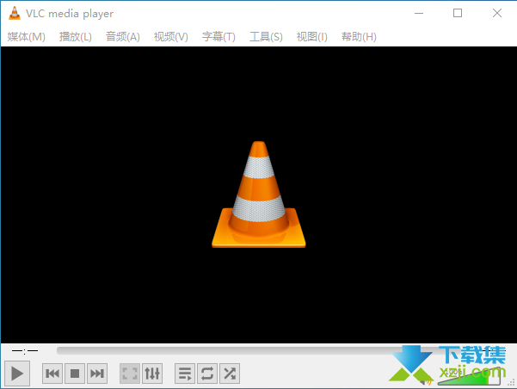Image resolution: width=517 pixels, height=389 pixels.
Task: Skip to the next track
Action: 97,374
